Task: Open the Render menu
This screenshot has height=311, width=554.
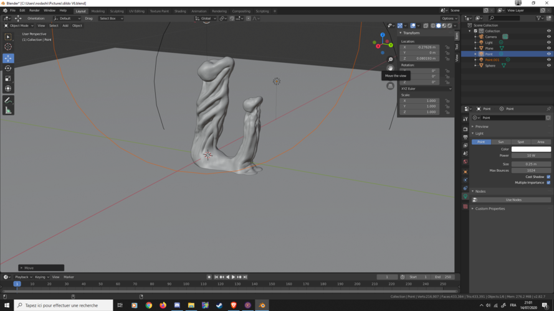Action: point(34,11)
